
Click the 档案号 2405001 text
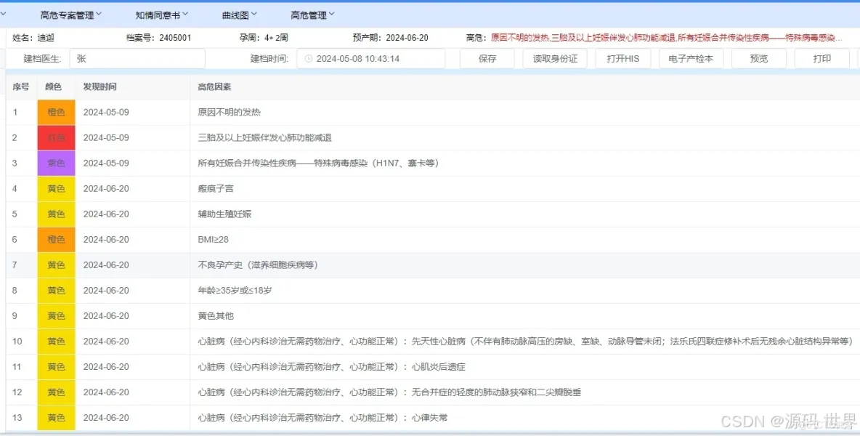click(158, 38)
